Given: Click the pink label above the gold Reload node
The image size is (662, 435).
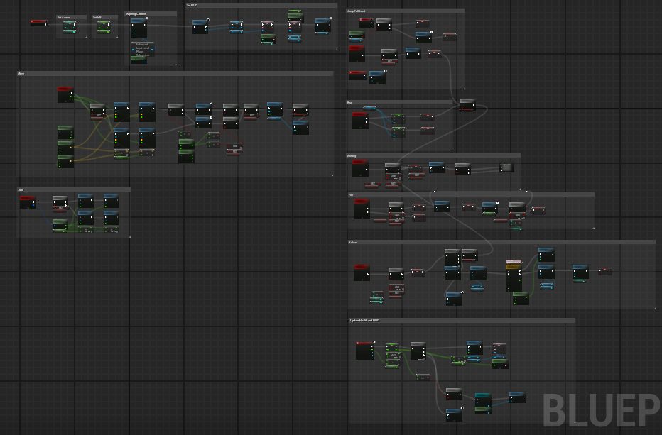Looking at the screenshot, I should pos(514,262).
